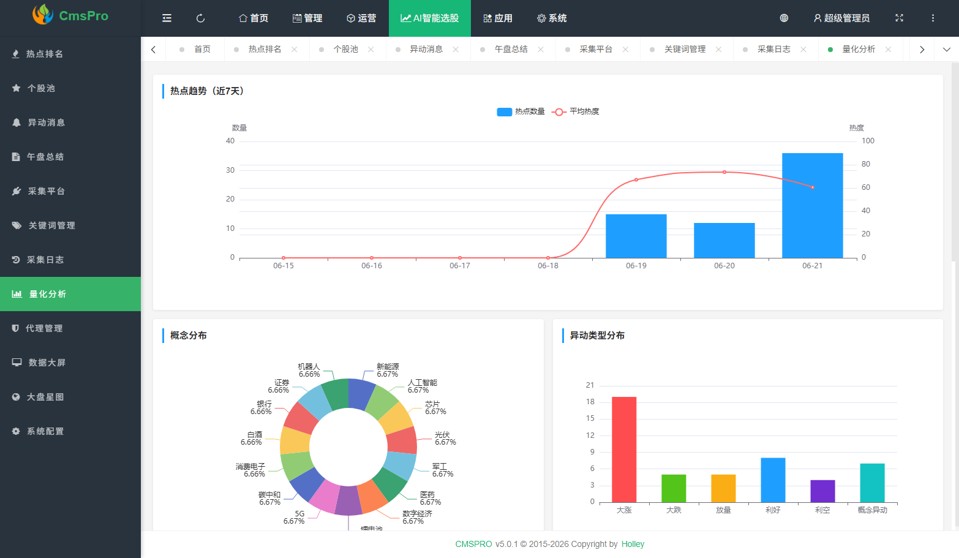Switch to 异动消息 page tab
The image size is (959, 558).
coord(426,50)
